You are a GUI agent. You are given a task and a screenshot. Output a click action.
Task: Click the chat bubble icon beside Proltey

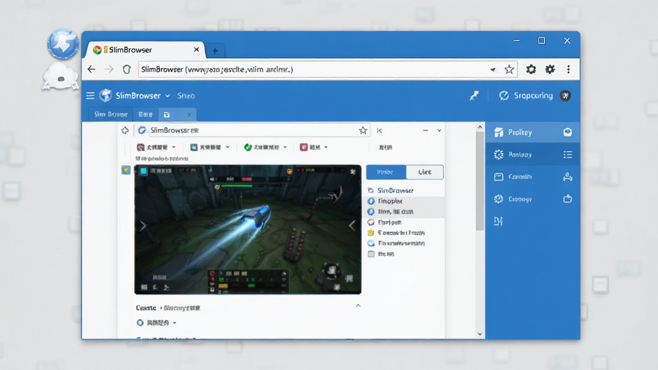point(567,132)
